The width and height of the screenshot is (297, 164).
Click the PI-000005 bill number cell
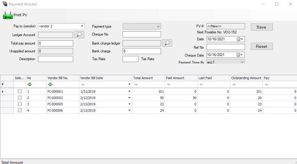[x=63, y=104]
